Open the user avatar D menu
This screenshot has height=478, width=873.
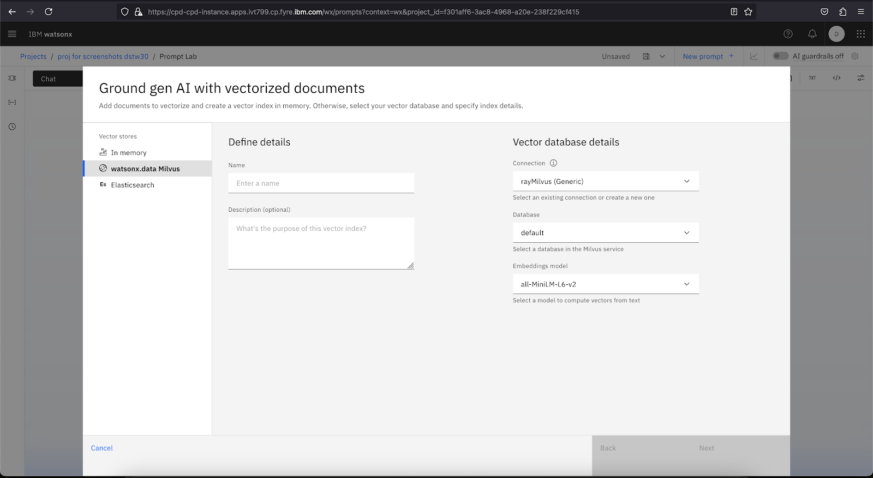836,34
